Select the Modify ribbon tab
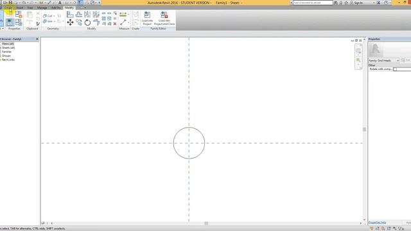Screen dimensions: 411x231 [x=69, y=8]
